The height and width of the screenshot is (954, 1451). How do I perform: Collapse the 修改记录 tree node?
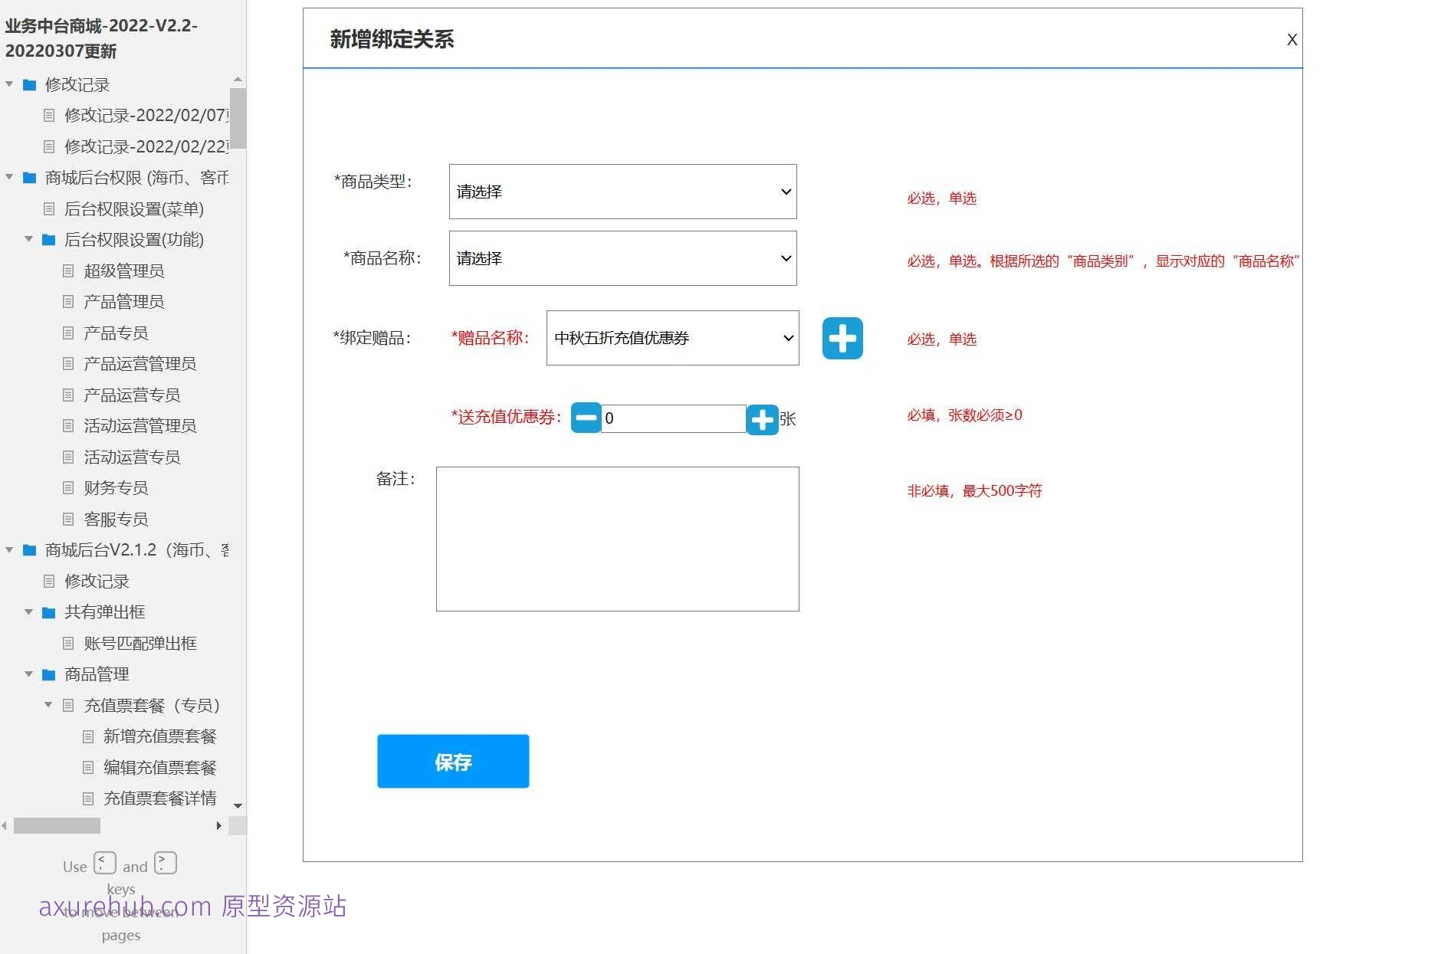click(9, 84)
